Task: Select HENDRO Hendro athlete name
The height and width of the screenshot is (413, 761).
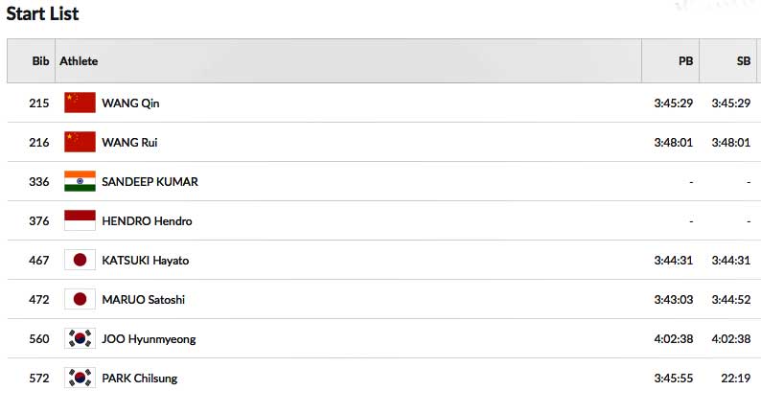Action: pyautogui.click(x=147, y=220)
